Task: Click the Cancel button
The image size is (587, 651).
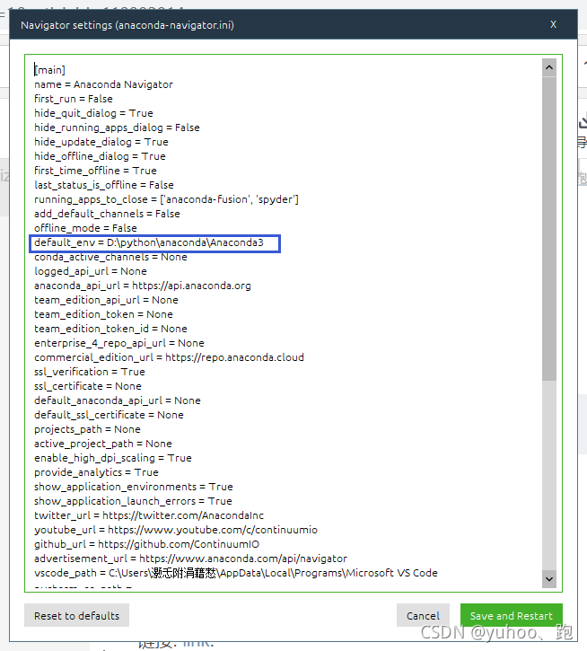Action: pyautogui.click(x=423, y=615)
